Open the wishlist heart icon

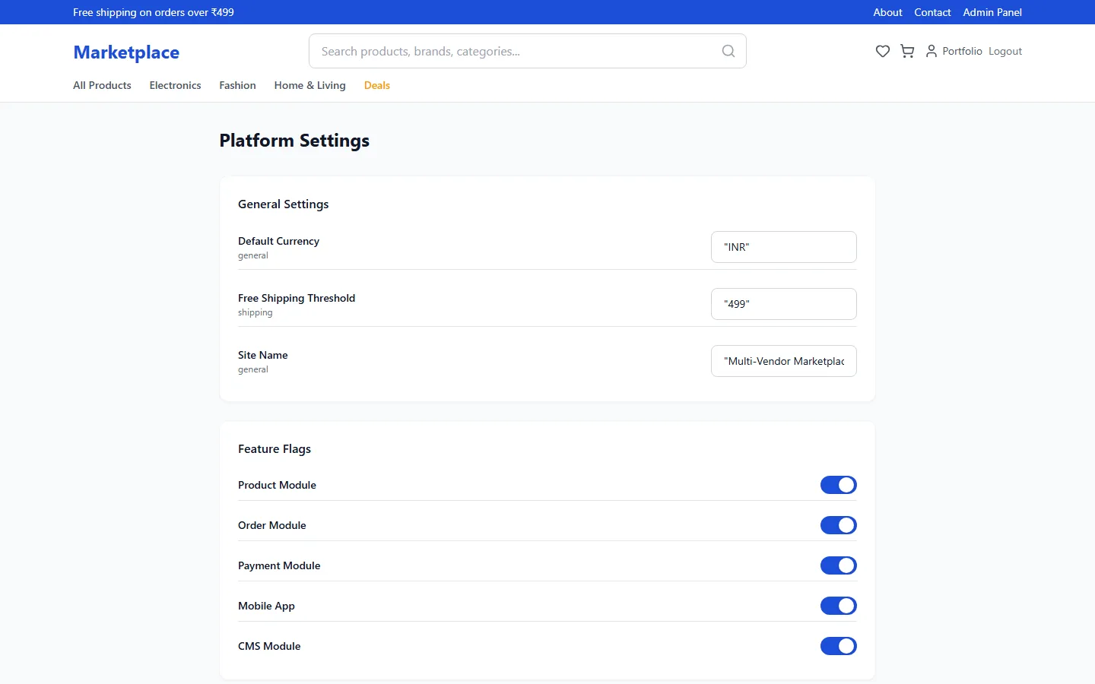tap(882, 51)
